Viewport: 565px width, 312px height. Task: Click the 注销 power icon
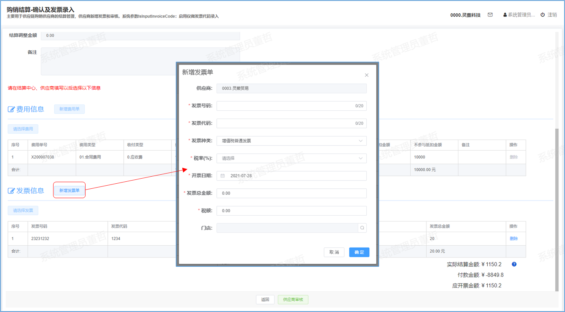[x=542, y=15]
